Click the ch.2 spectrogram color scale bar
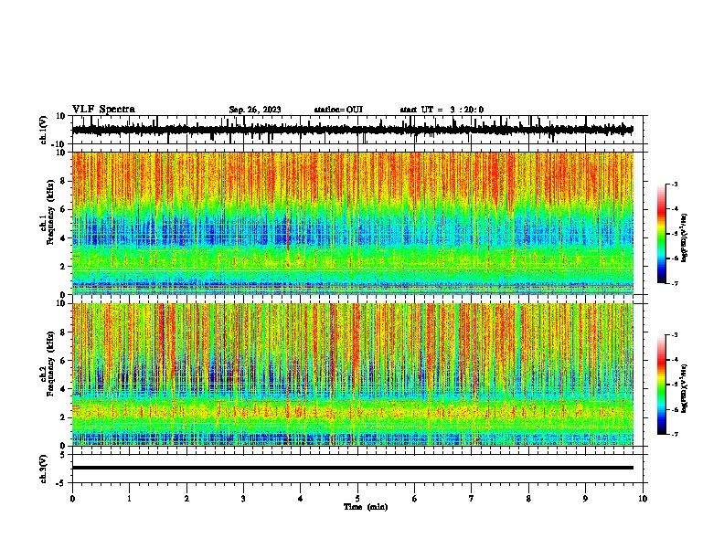 [x=661, y=385]
